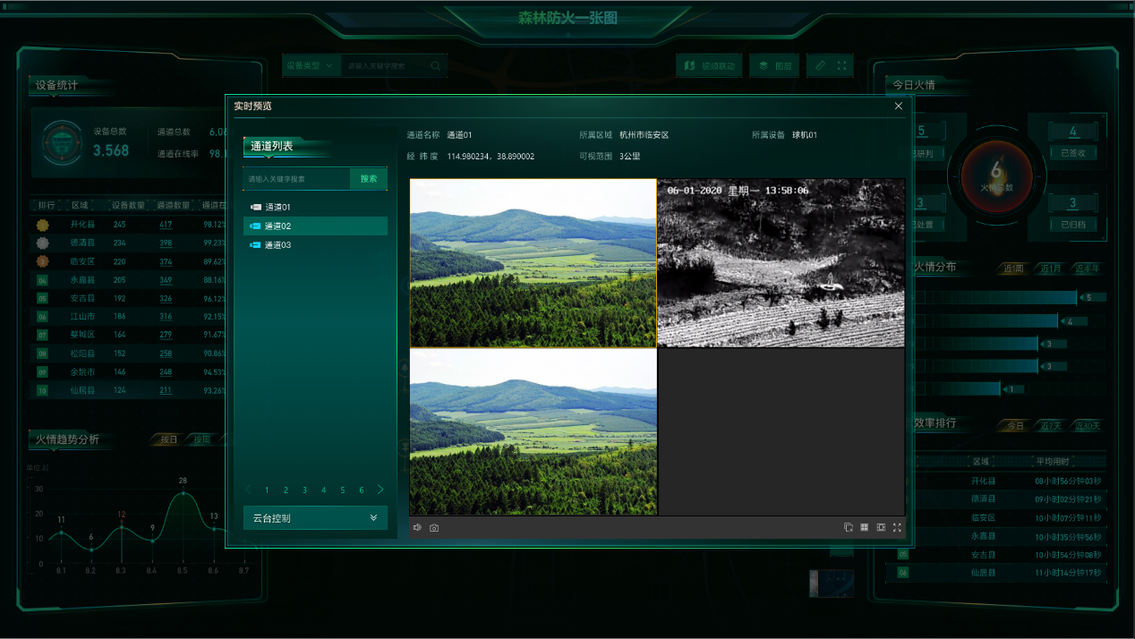Capture snapshot with the camera icon
The image size is (1135, 639).
(x=434, y=528)
